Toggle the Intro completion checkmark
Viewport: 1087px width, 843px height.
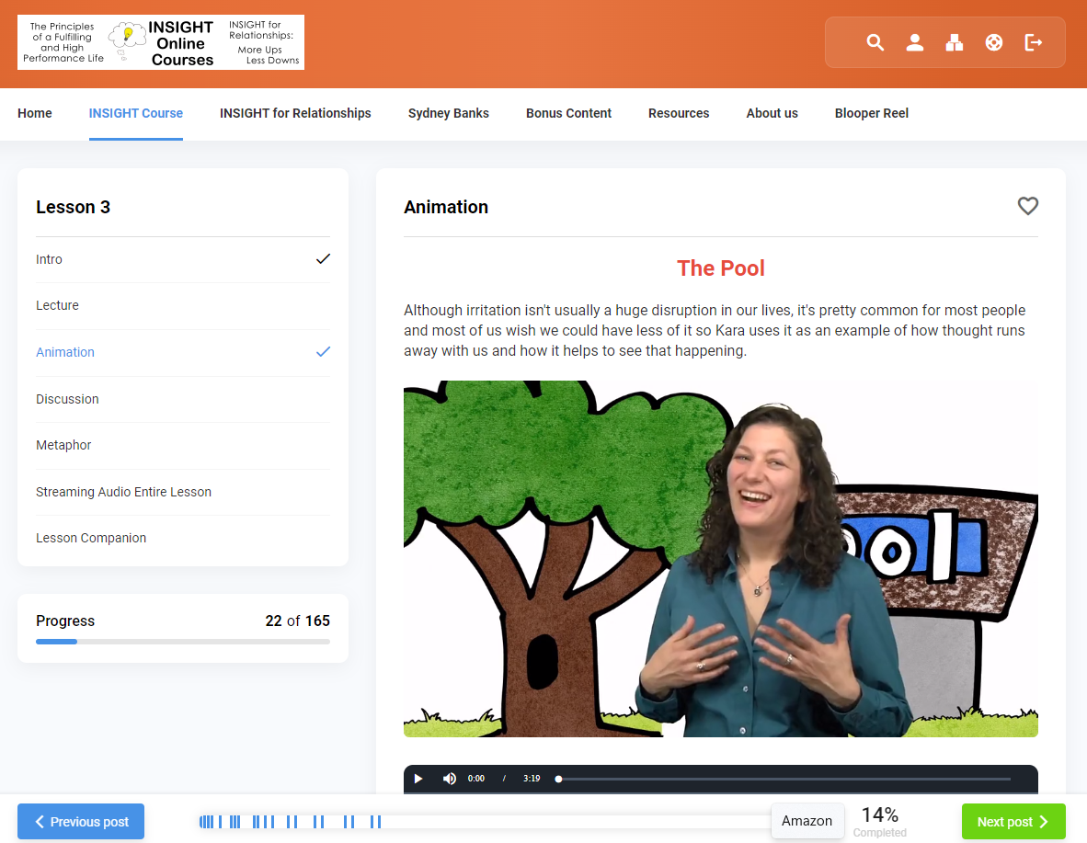click(x=323, y=259)
